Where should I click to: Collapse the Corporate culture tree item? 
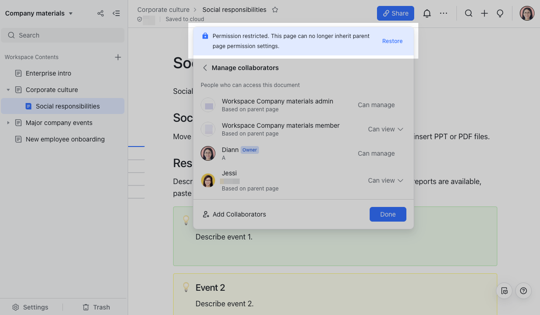point(8,90)
